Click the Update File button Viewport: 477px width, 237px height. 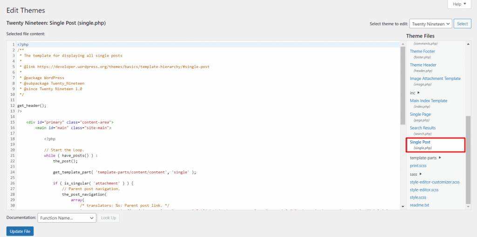coord(20,231)
